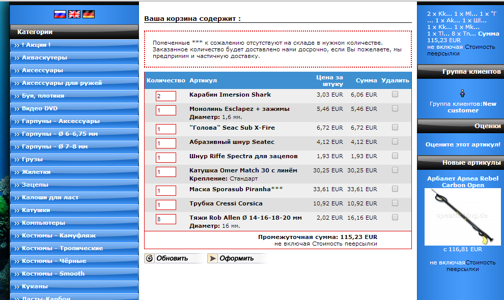Image resolution: width=504 pixels, height=300 pixels.
Task: Open the Аквaскутеры category
Action: pyautogui.click(x=44, y=57)
